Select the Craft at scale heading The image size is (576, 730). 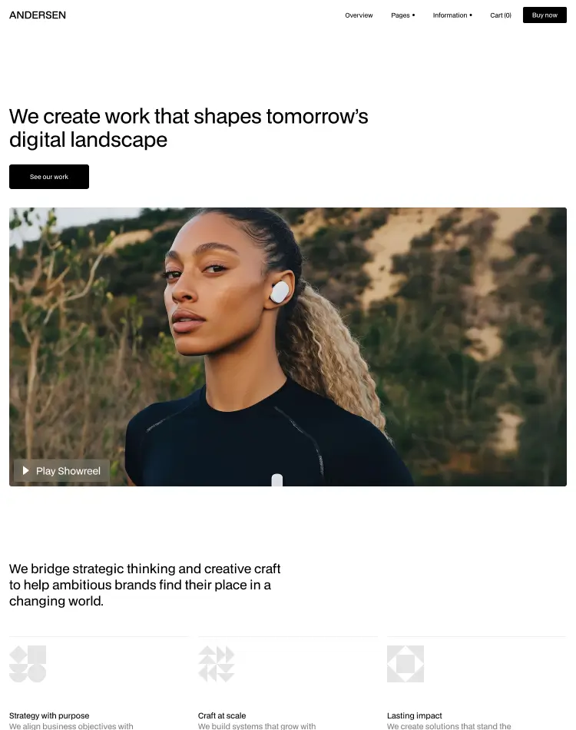(x=222, y=715)
